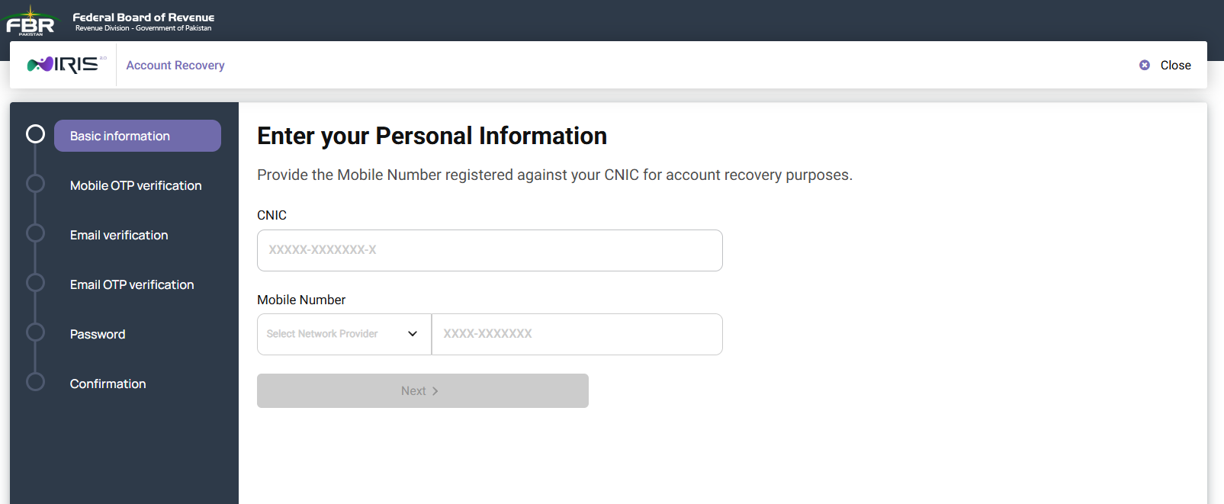Image resolution: width=1224 pixels, height=504 pixels.
Task: Open the Basic information step tab
Action: (x=137, y=136)
